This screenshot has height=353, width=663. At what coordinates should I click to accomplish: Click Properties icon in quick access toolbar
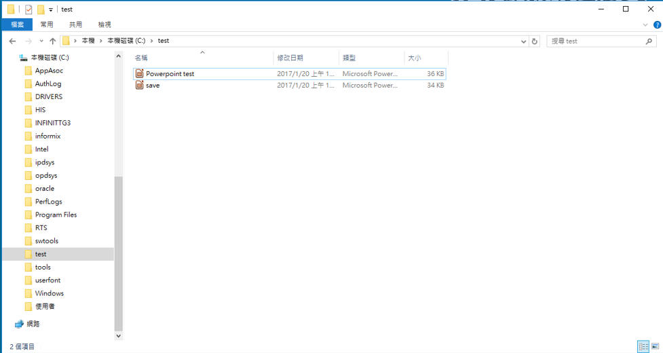click(28, 10)
